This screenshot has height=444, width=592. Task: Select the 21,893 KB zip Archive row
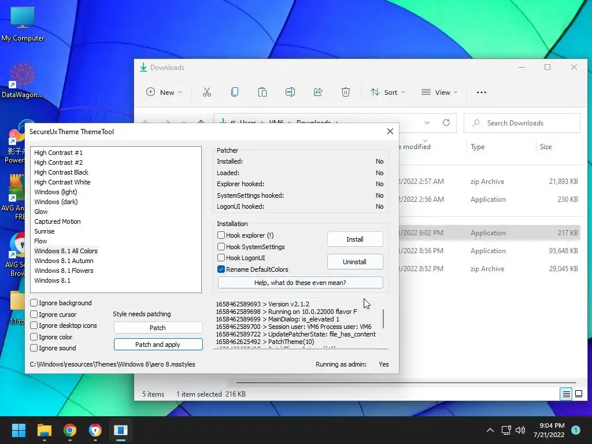coord(489,181)
